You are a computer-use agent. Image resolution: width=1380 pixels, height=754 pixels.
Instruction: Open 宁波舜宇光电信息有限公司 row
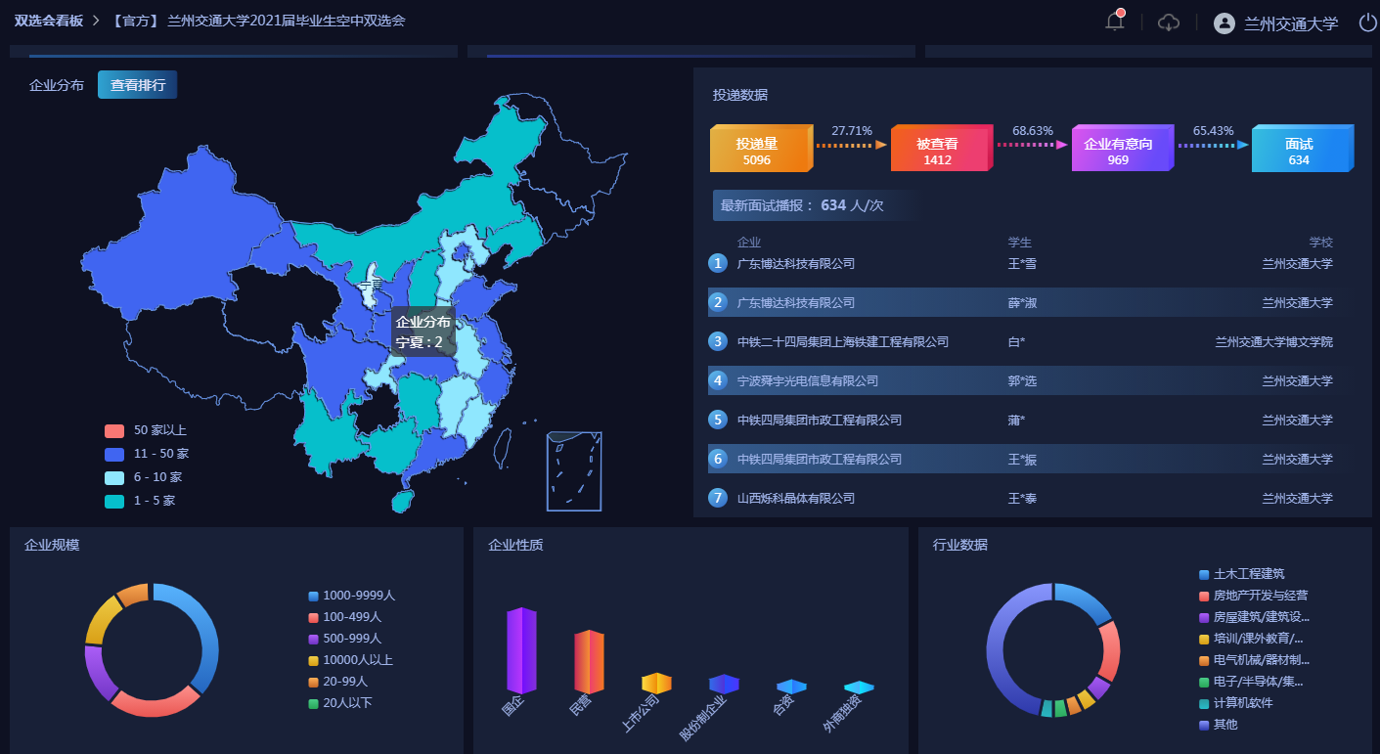click(x=808, y=380)
